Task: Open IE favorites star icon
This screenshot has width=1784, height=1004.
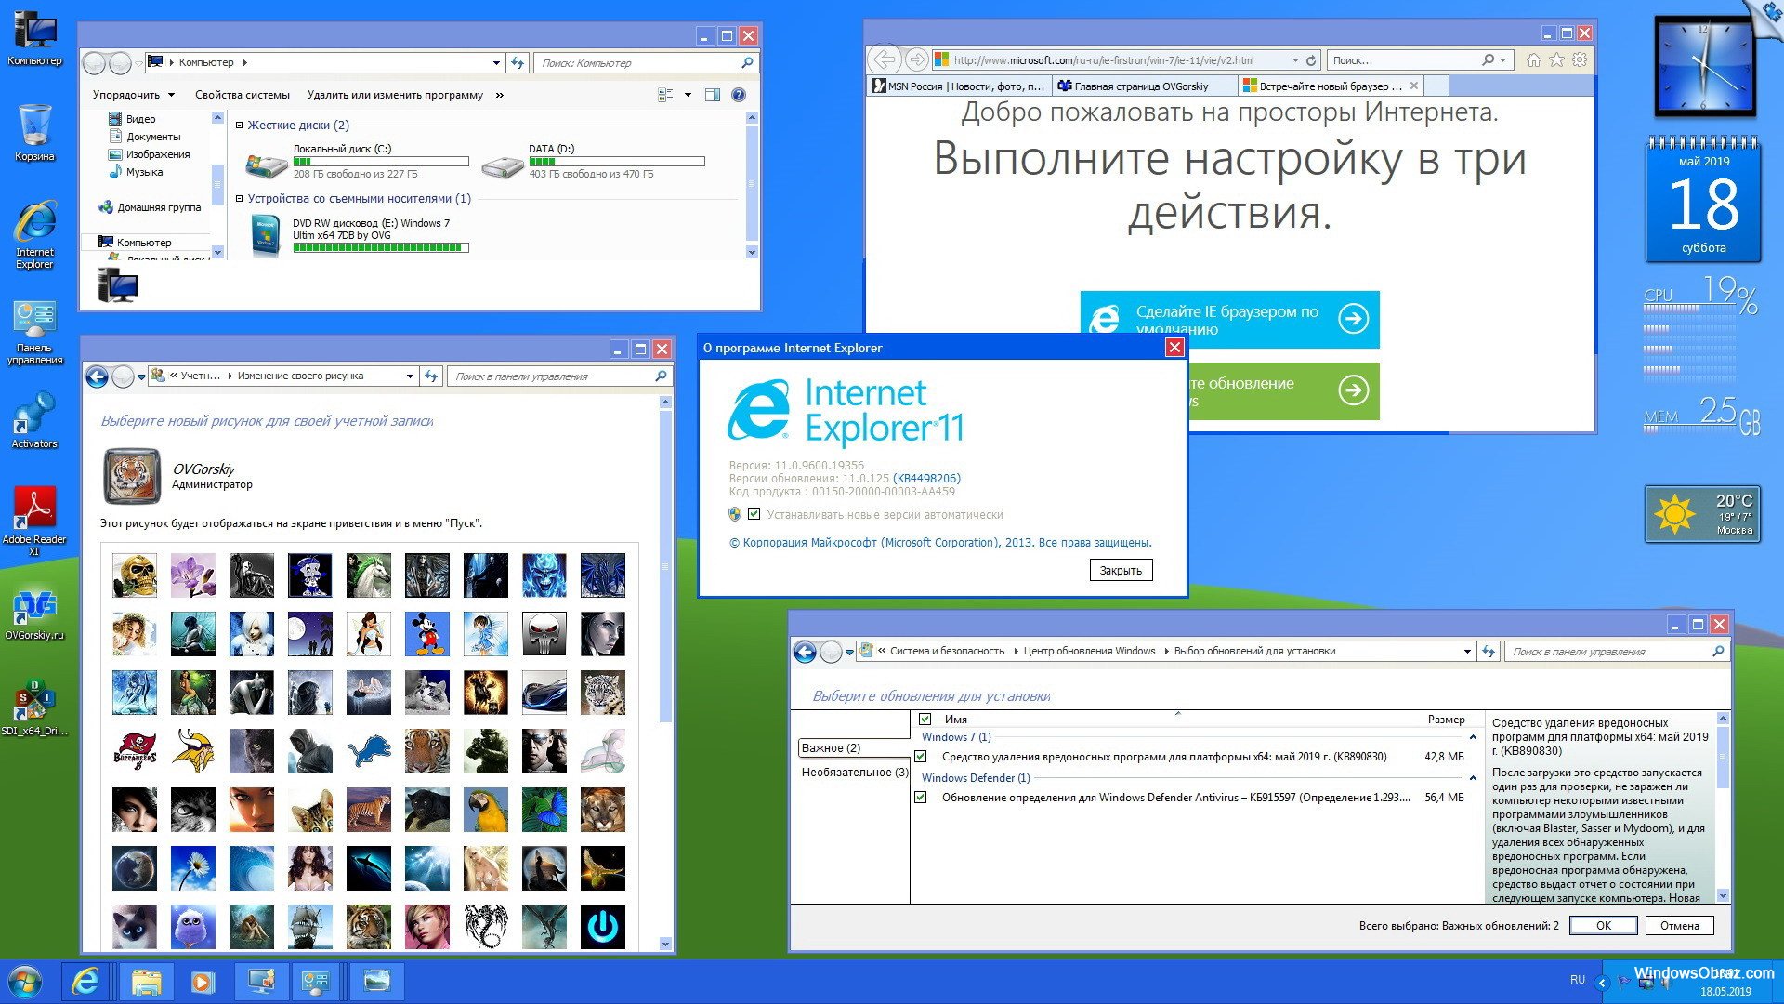Action: 1556,60
